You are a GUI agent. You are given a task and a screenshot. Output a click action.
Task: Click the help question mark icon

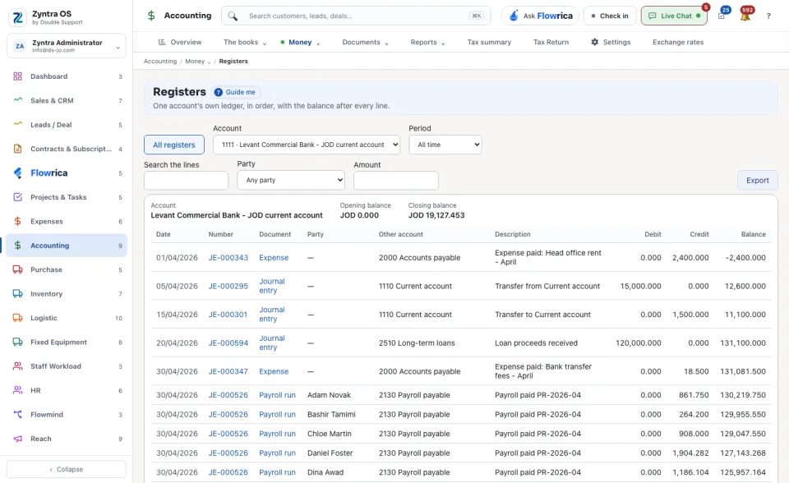click(x=768, y=16)
